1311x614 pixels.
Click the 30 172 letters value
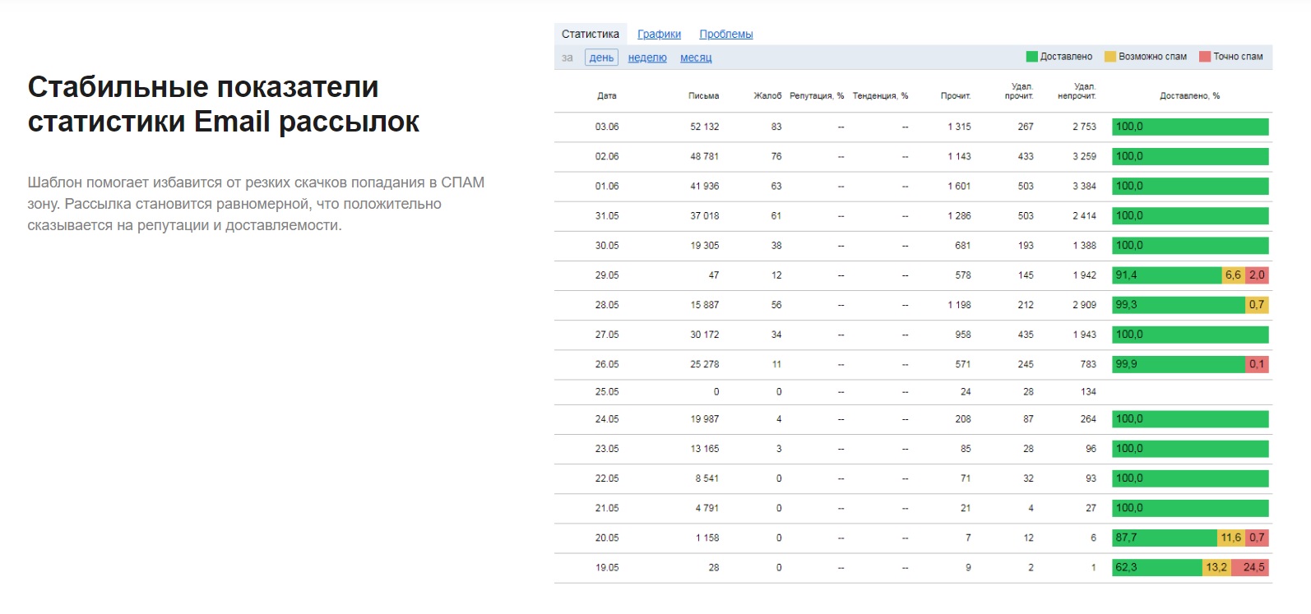[x=705, y=335]
